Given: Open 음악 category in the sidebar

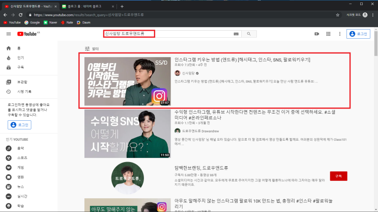Looking at the screenshot, I should point(28,148).
